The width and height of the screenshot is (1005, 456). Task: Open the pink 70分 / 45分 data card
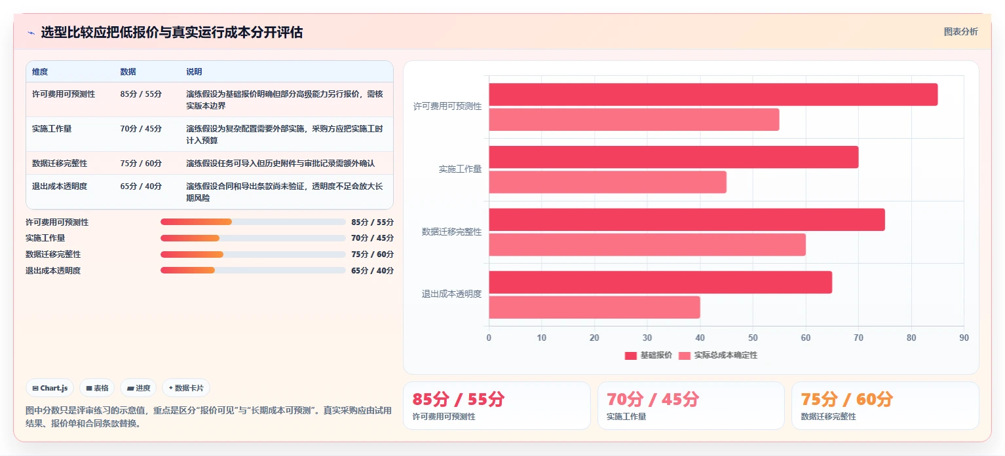tap(691, 406)
